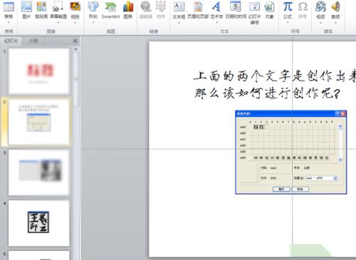The width and height of the screenshot is (356, 260).
Task: Click the thumbnail pane scrollbar
Action: point(76,79)
